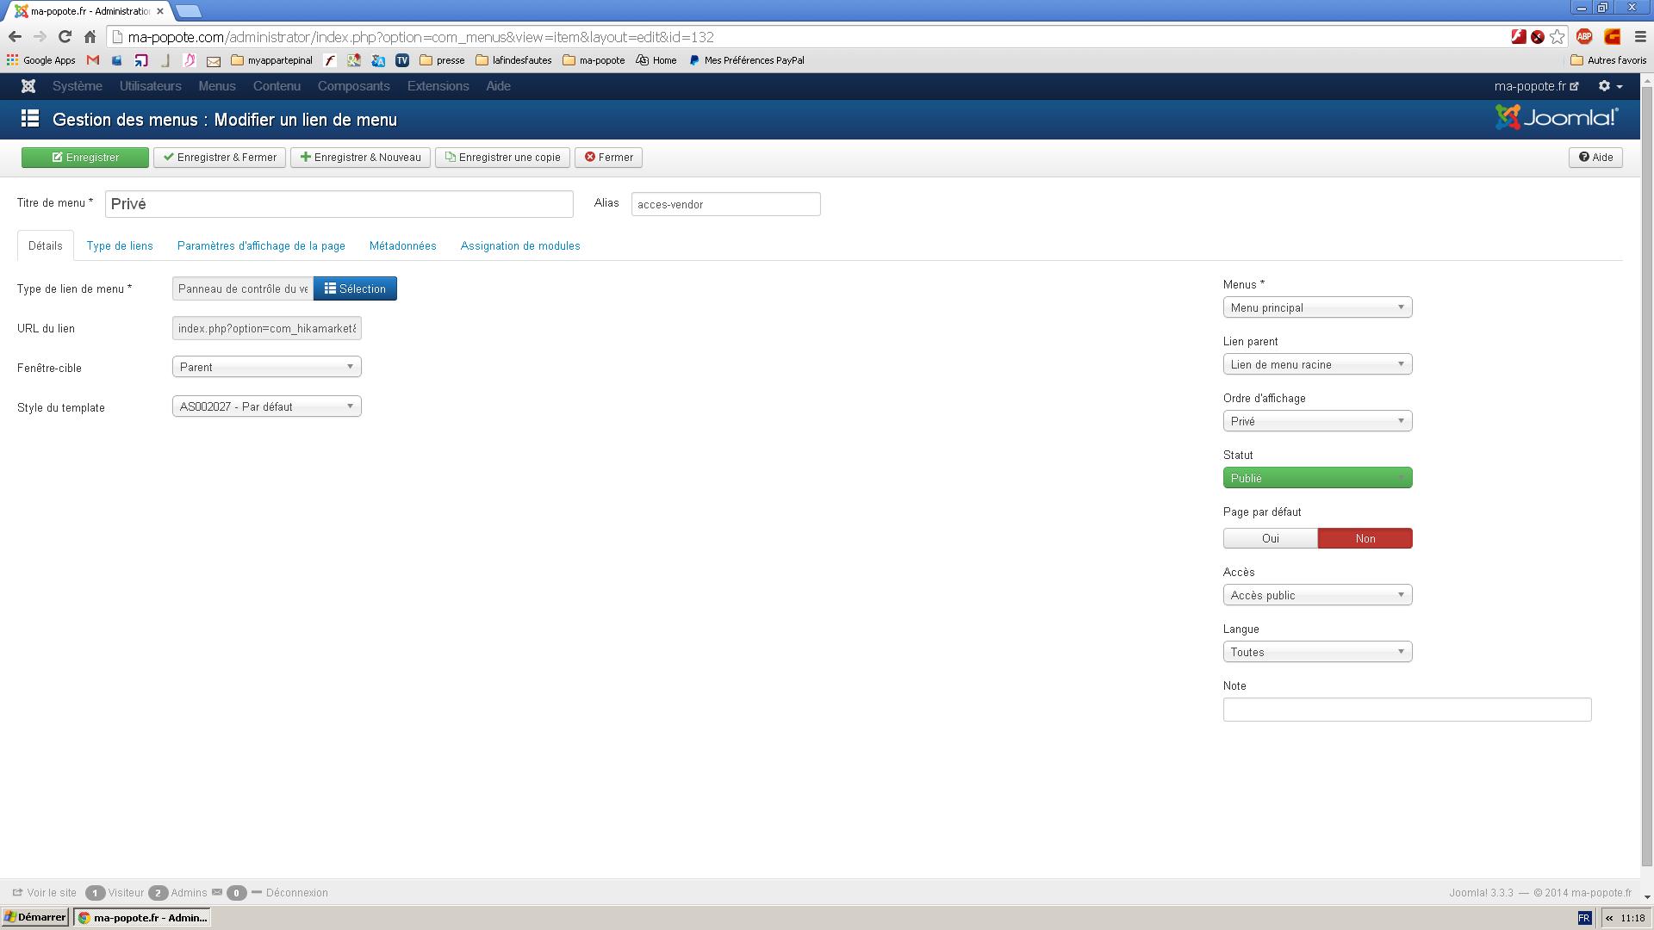Click the Joomla logo icon in top menu
1654x930 pixels.
(x=28, y=86)
